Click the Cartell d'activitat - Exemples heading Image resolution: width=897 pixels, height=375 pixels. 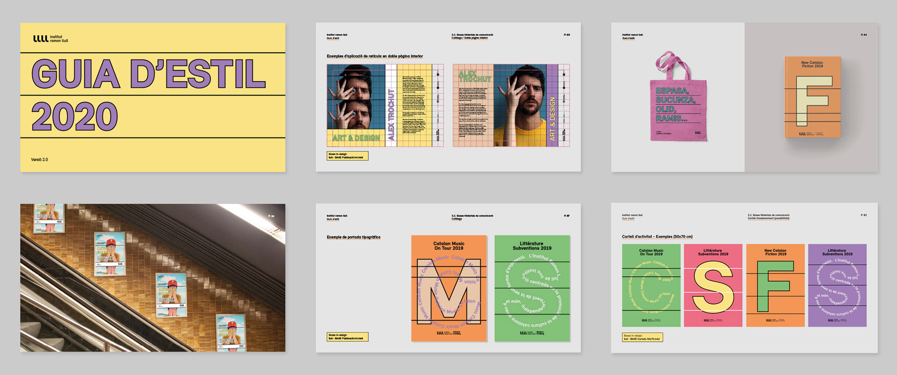[x=657, y=237]
